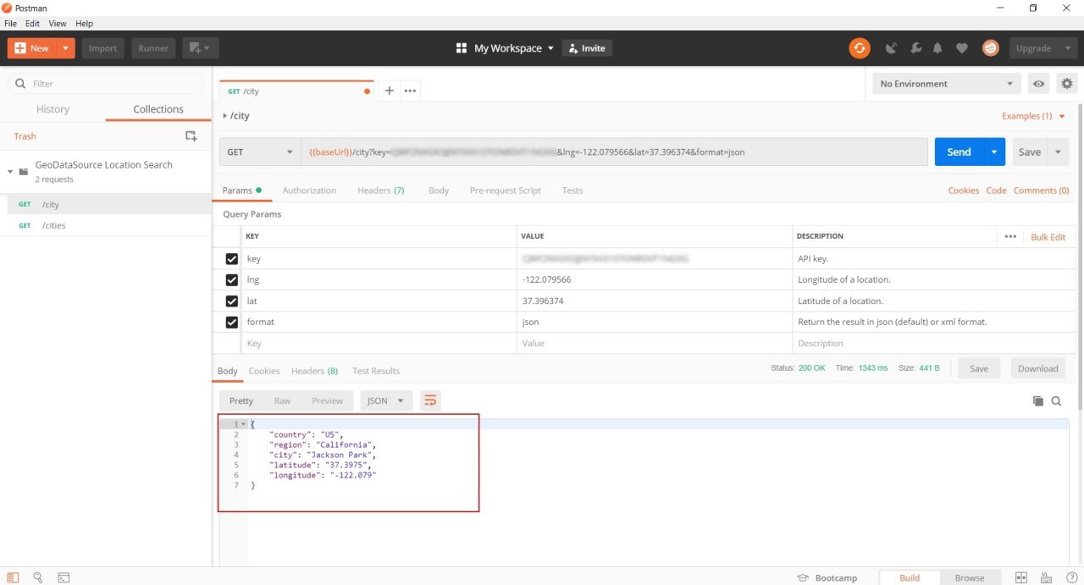Switch to Authorization tab
1084x585 pixels.
309,190
